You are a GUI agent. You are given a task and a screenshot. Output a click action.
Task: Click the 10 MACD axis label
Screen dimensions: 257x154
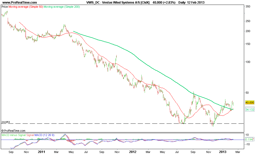point(247,135)
